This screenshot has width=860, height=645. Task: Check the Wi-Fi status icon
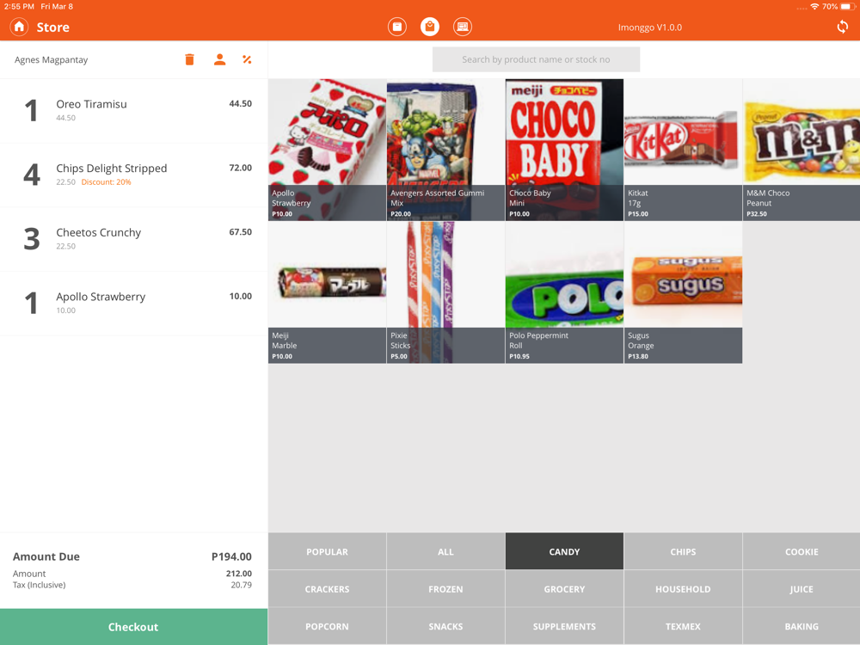(x=814, y=7)
